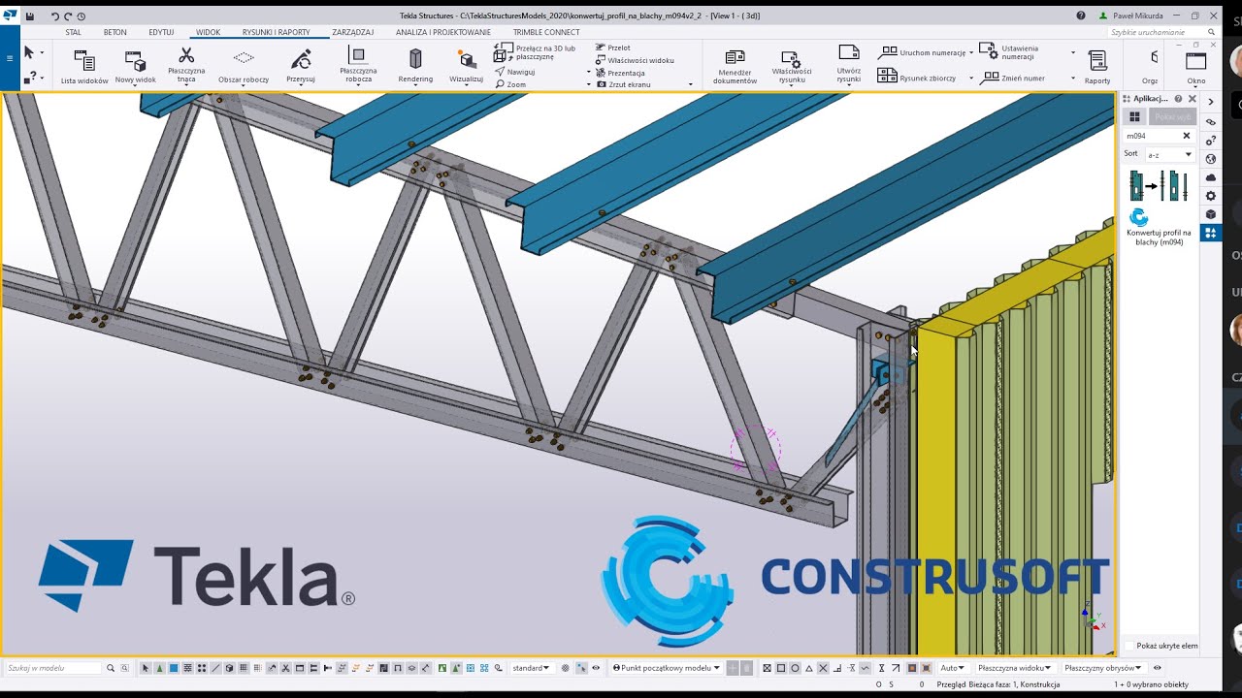The height and width of the screenshot is (698, 1242).
Task: Click Zmień numer
Action: (1013, 78)
